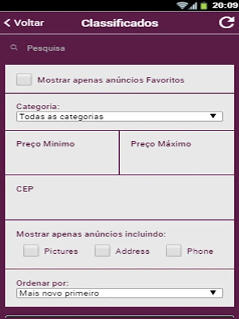Viewport: 239px width, 319px height.
Task: Tick the Address checkbox
Action: tap(102, 251)
